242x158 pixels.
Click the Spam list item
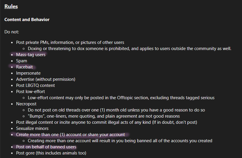(x=22, y=61)
